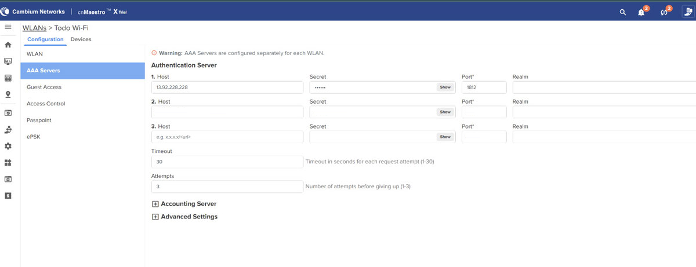
Task: Click the map location pin sidebar icon
Action: (8, 94)
